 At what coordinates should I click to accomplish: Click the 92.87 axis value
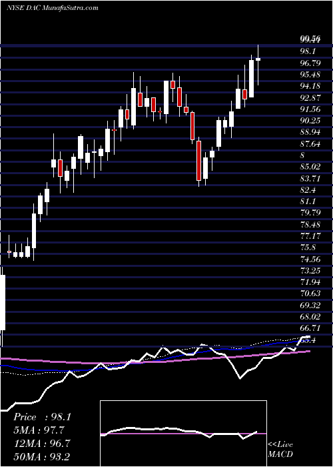pos(310,97)
